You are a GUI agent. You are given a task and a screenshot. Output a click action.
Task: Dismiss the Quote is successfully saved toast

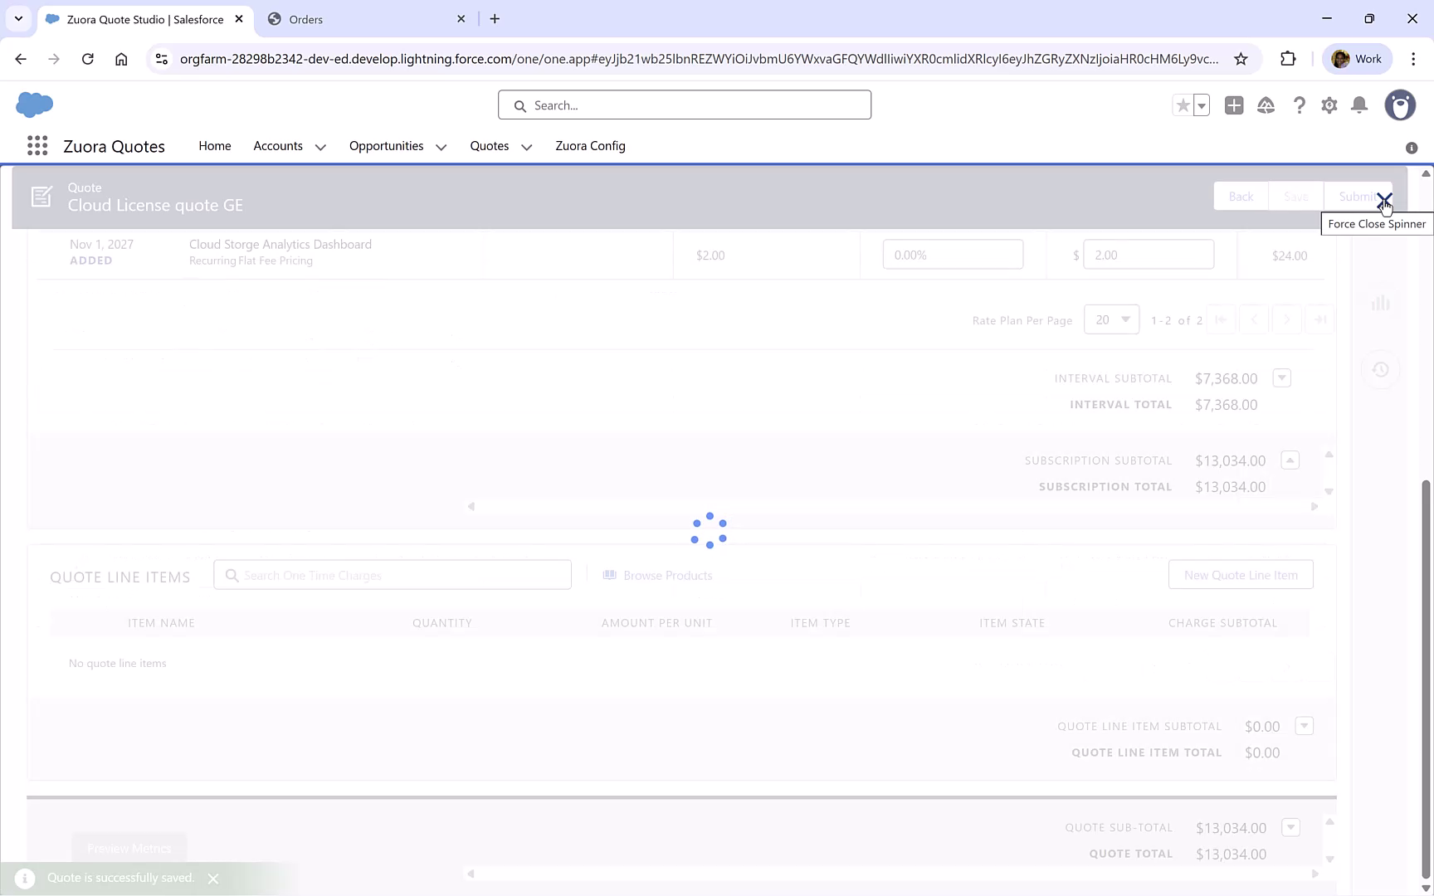[x=213, y=878]
